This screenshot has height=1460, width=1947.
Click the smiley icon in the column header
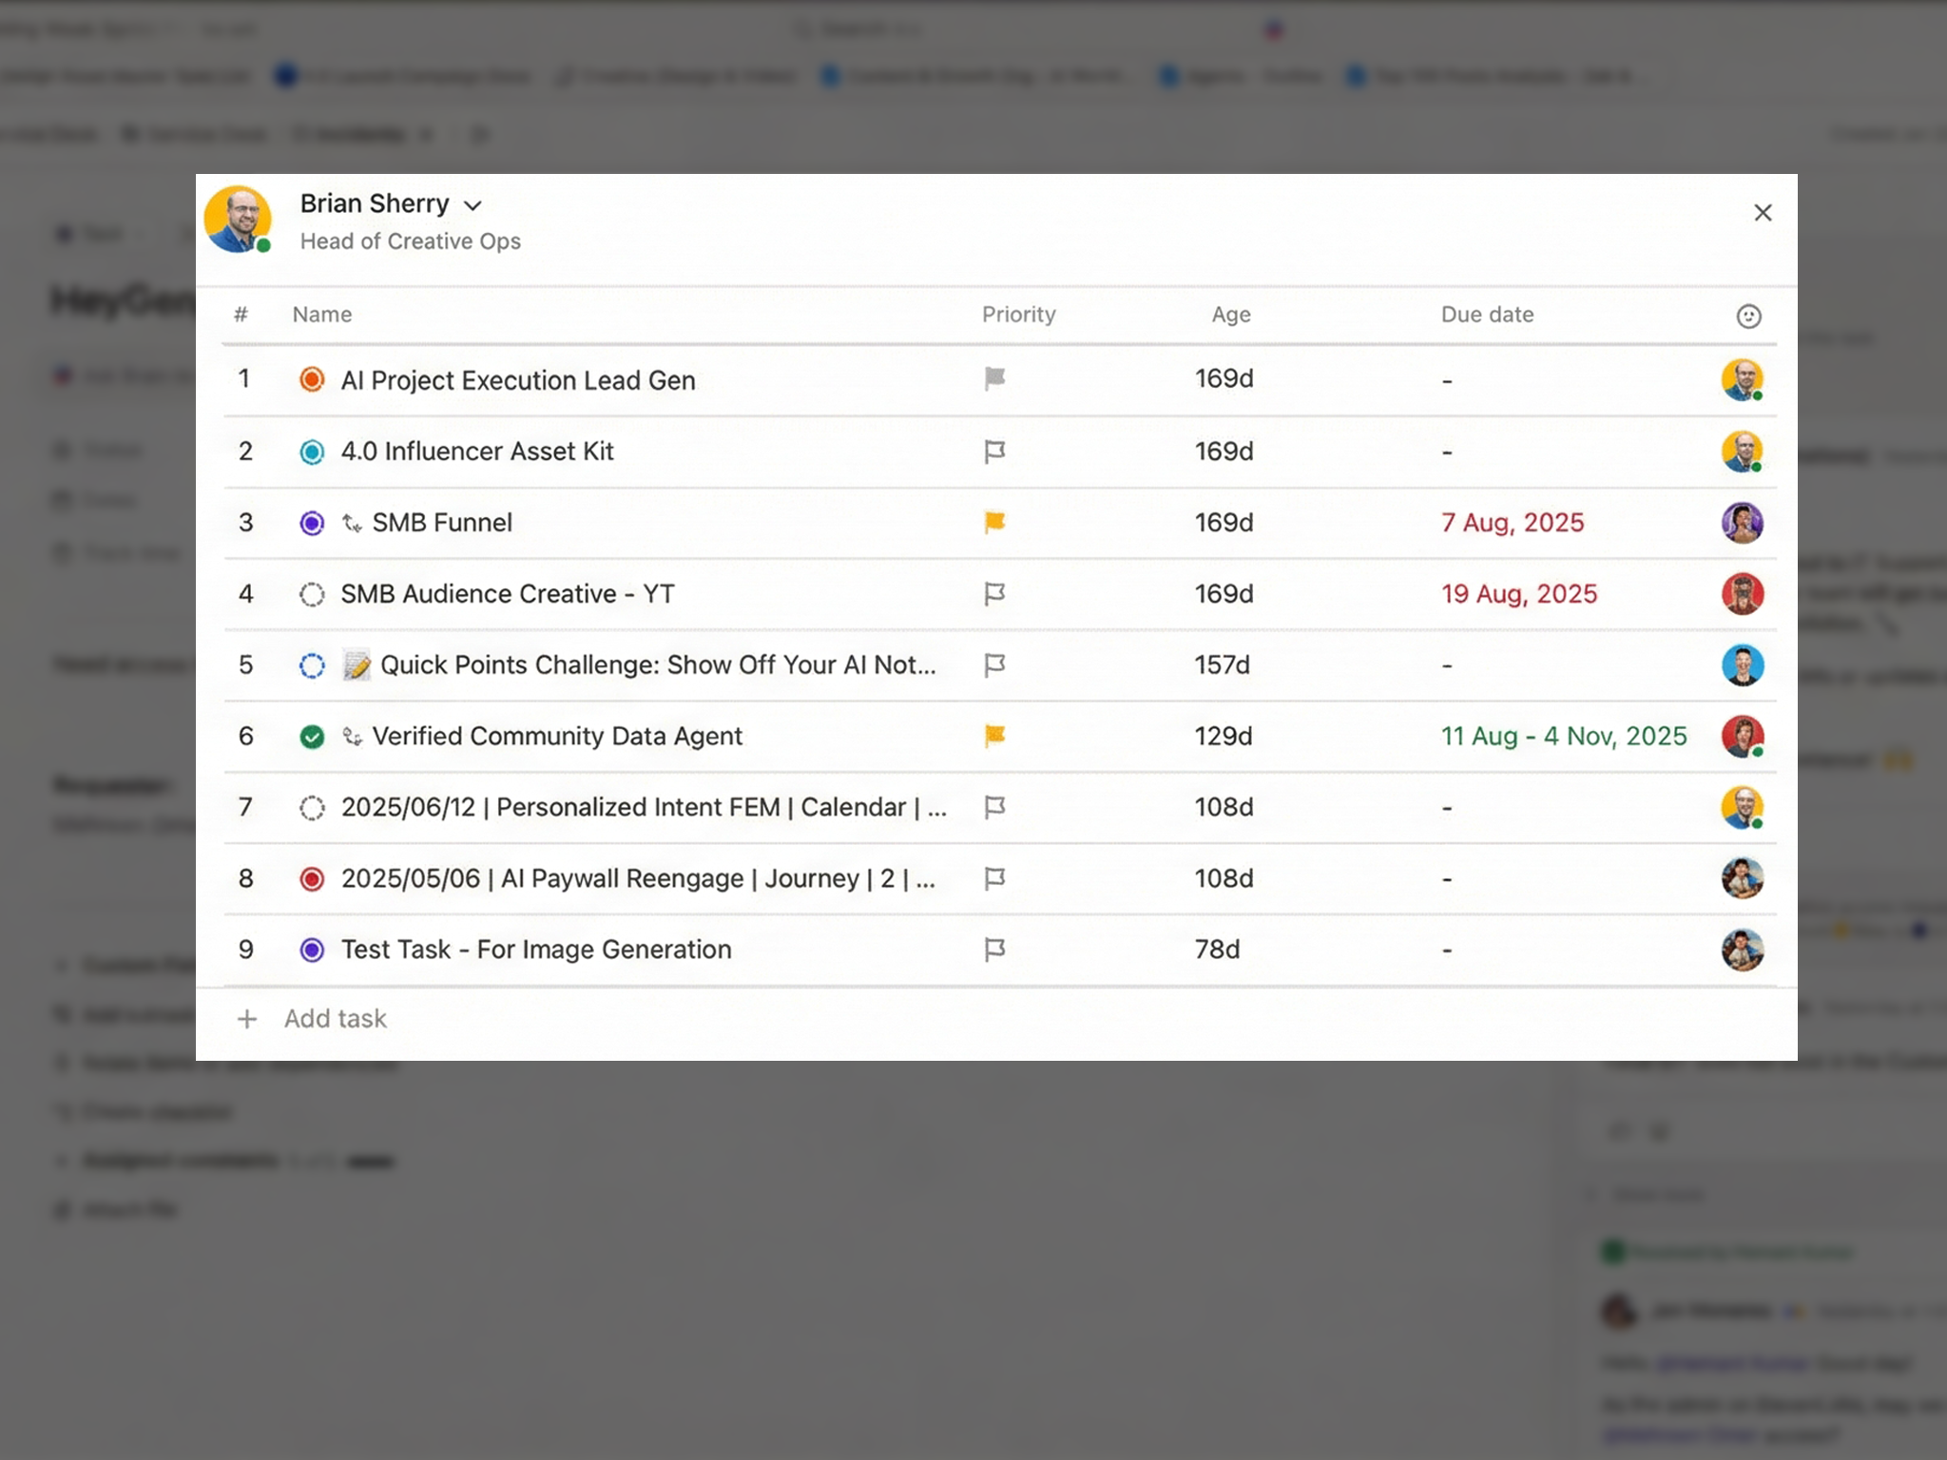(x=1748, y=316)
